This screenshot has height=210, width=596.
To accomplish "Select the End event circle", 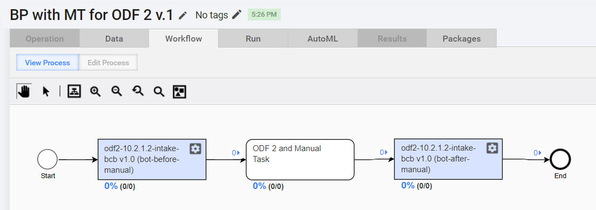I will [560, 160].
